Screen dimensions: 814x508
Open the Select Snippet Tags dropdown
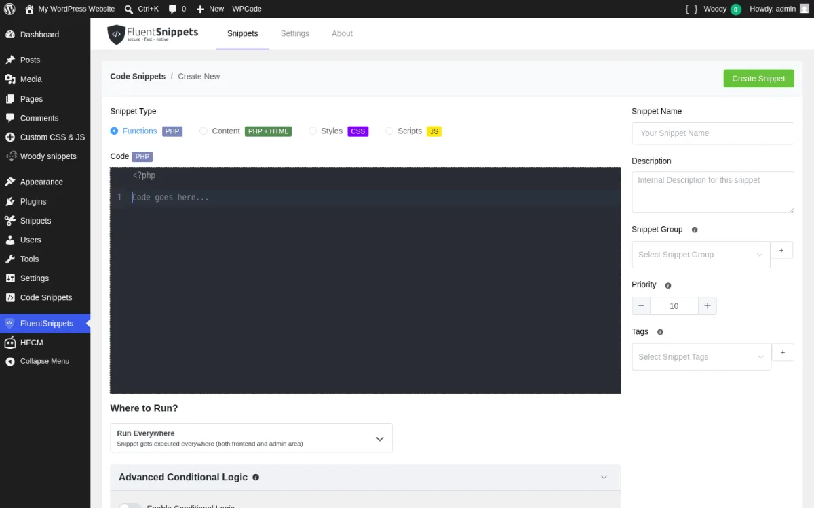pos(701,357)
